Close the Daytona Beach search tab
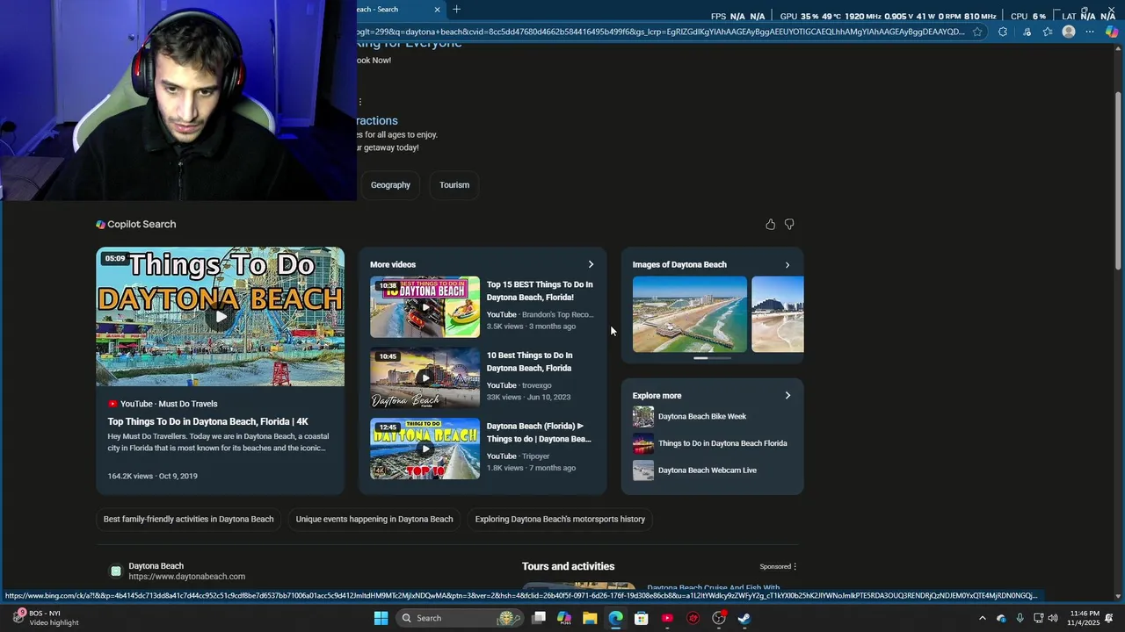 tap(437, 10)
